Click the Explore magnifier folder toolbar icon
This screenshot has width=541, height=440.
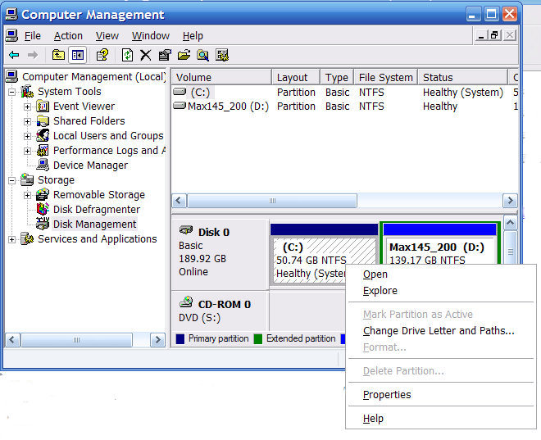[203, 55]
